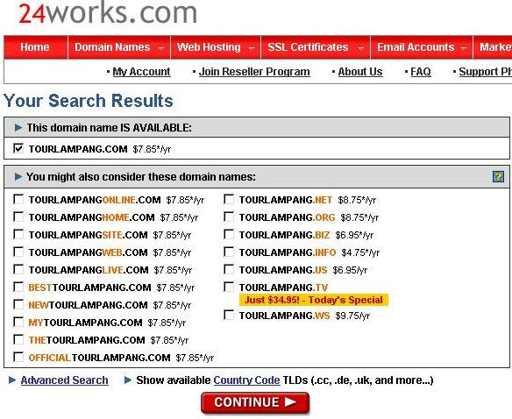Viewport: 512px width, 419px height.
Task: Open the Email Accounts menu
Action: point(422,47)
